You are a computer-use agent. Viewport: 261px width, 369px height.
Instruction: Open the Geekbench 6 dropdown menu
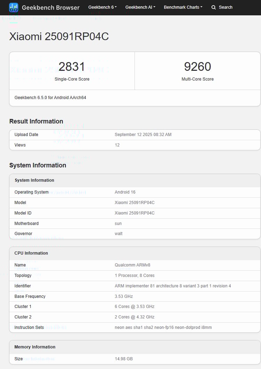tap(102, 7)
